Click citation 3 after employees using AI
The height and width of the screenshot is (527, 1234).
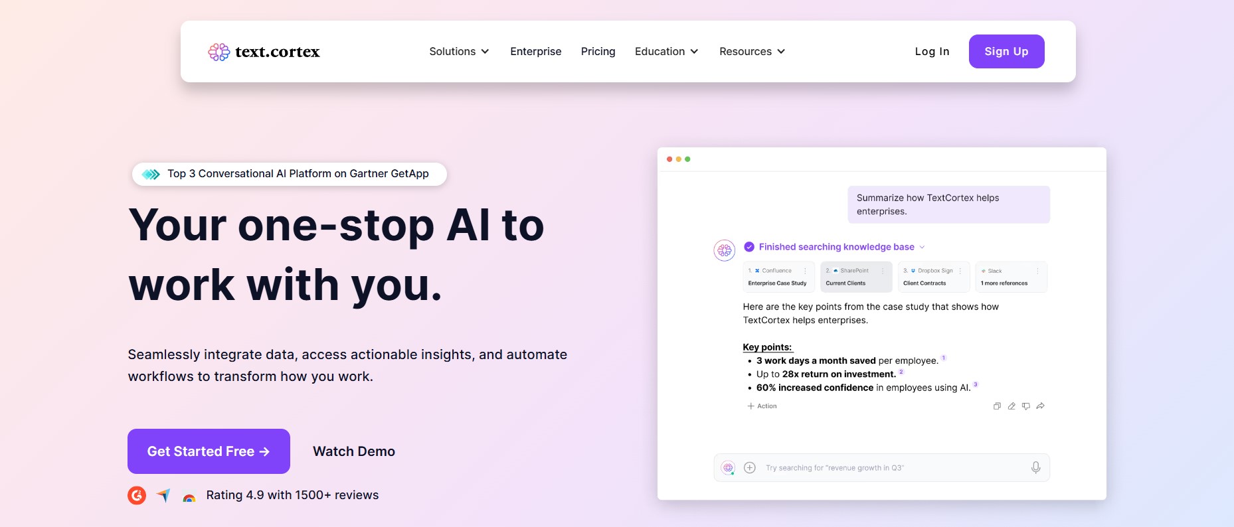[976, 384]
